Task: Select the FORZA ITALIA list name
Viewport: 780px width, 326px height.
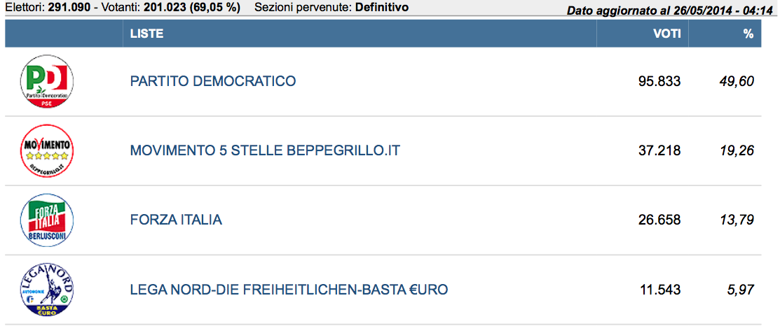Action: point(176,220)
